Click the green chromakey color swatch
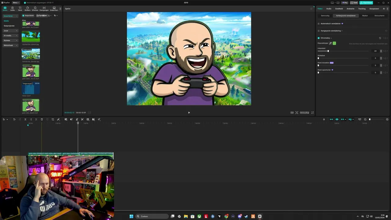This screenshot has width=391, height=220. (334, 43)
